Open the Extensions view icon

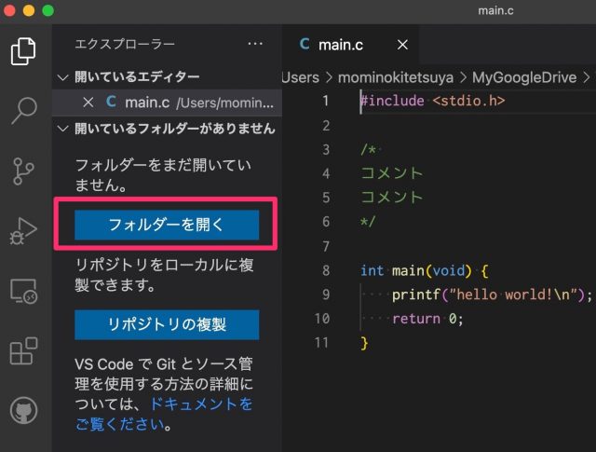[24, 350]
